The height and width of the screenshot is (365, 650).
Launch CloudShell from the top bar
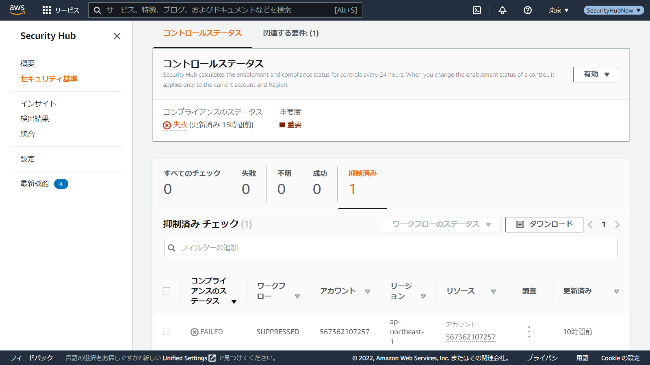[x=477, y=10]
